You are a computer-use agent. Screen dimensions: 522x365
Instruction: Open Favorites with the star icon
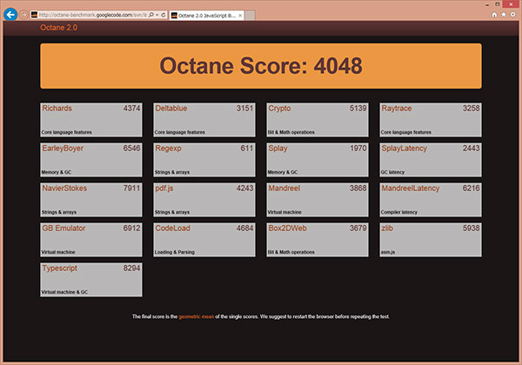point(505,15)
